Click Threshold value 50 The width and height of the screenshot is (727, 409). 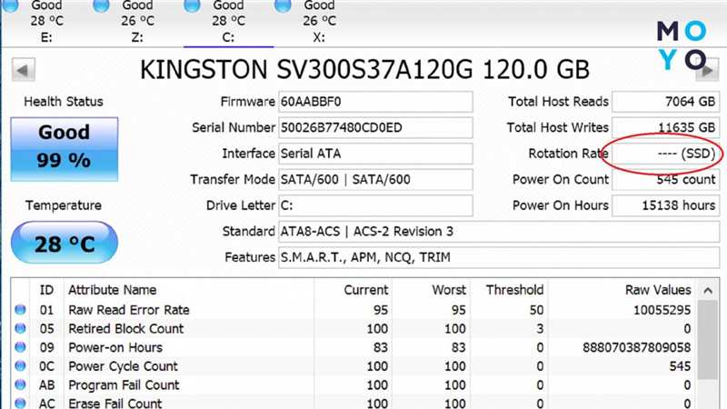(x=536, y=310)
